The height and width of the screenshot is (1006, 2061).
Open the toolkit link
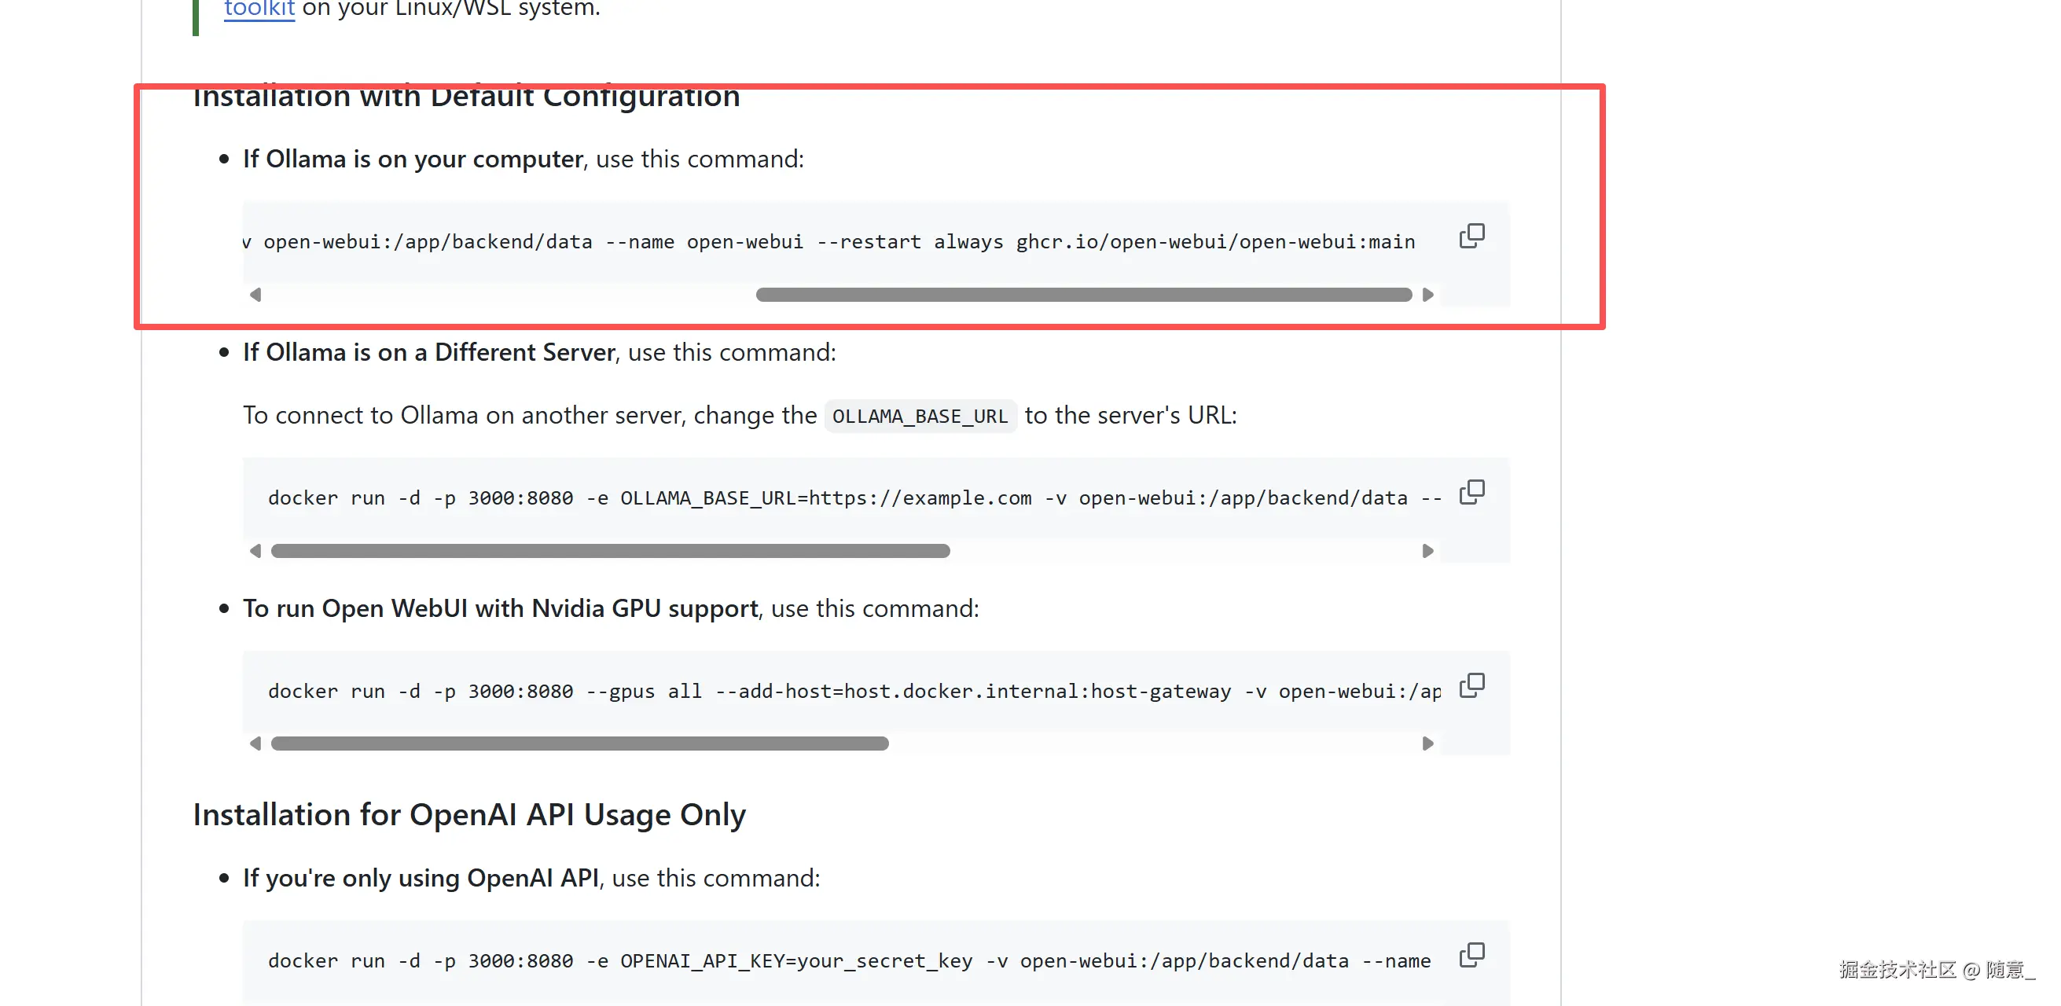click(x=259, y=9)
